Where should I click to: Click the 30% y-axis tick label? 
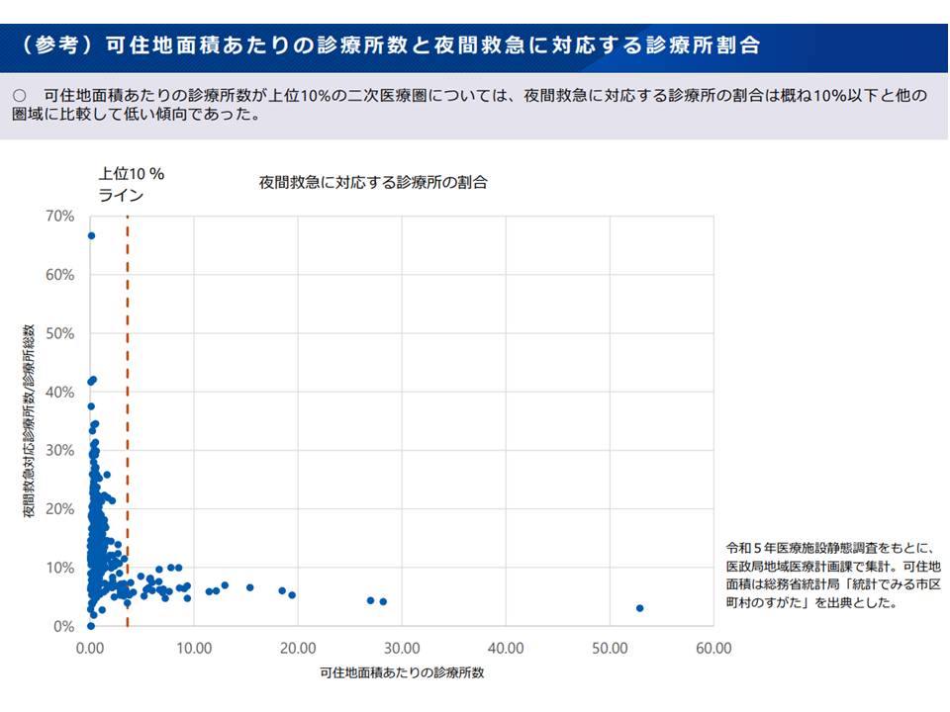point(60,451)
